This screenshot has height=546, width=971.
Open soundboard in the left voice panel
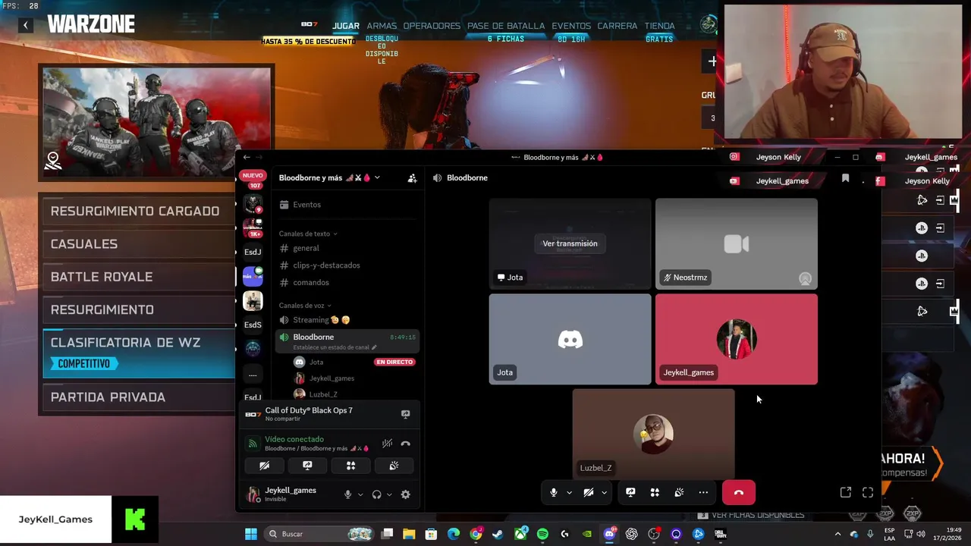tap(394, 466)
